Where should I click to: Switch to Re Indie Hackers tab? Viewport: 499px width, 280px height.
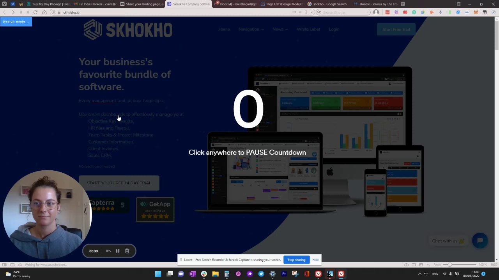(94, 4)
